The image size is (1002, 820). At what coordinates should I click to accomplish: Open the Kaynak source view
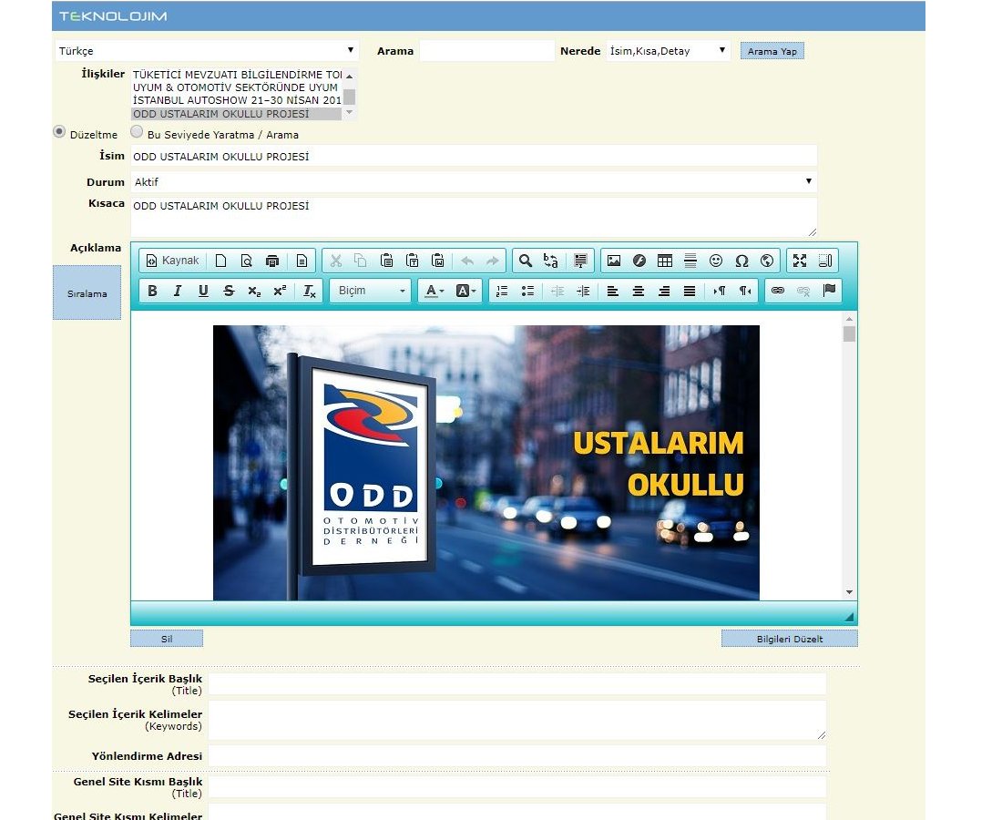[x=172, y=261]
